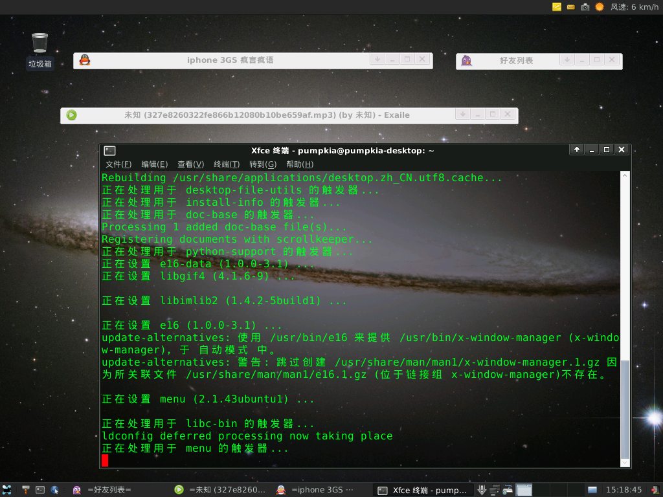Open the 文件(F) menu in terminal
663x497 pixels.
[118, 164]
